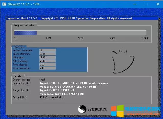This screenshot has height=119, width=163.
Task: Click the Symantec yin-yang logo
Action: (x=82, y=109)
